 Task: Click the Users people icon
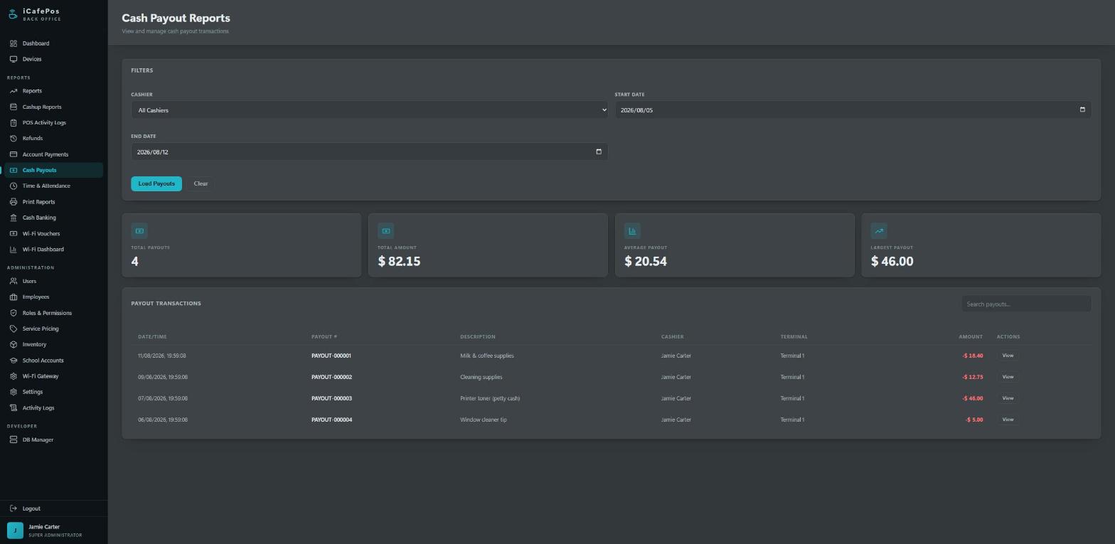[x=14, y=281]
